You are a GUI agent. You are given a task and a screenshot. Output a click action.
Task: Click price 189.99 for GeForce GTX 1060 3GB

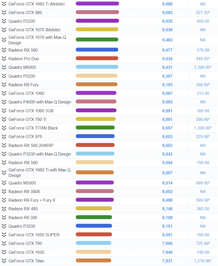coord(203,111)
